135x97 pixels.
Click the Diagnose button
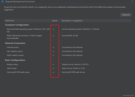(126, 15)
